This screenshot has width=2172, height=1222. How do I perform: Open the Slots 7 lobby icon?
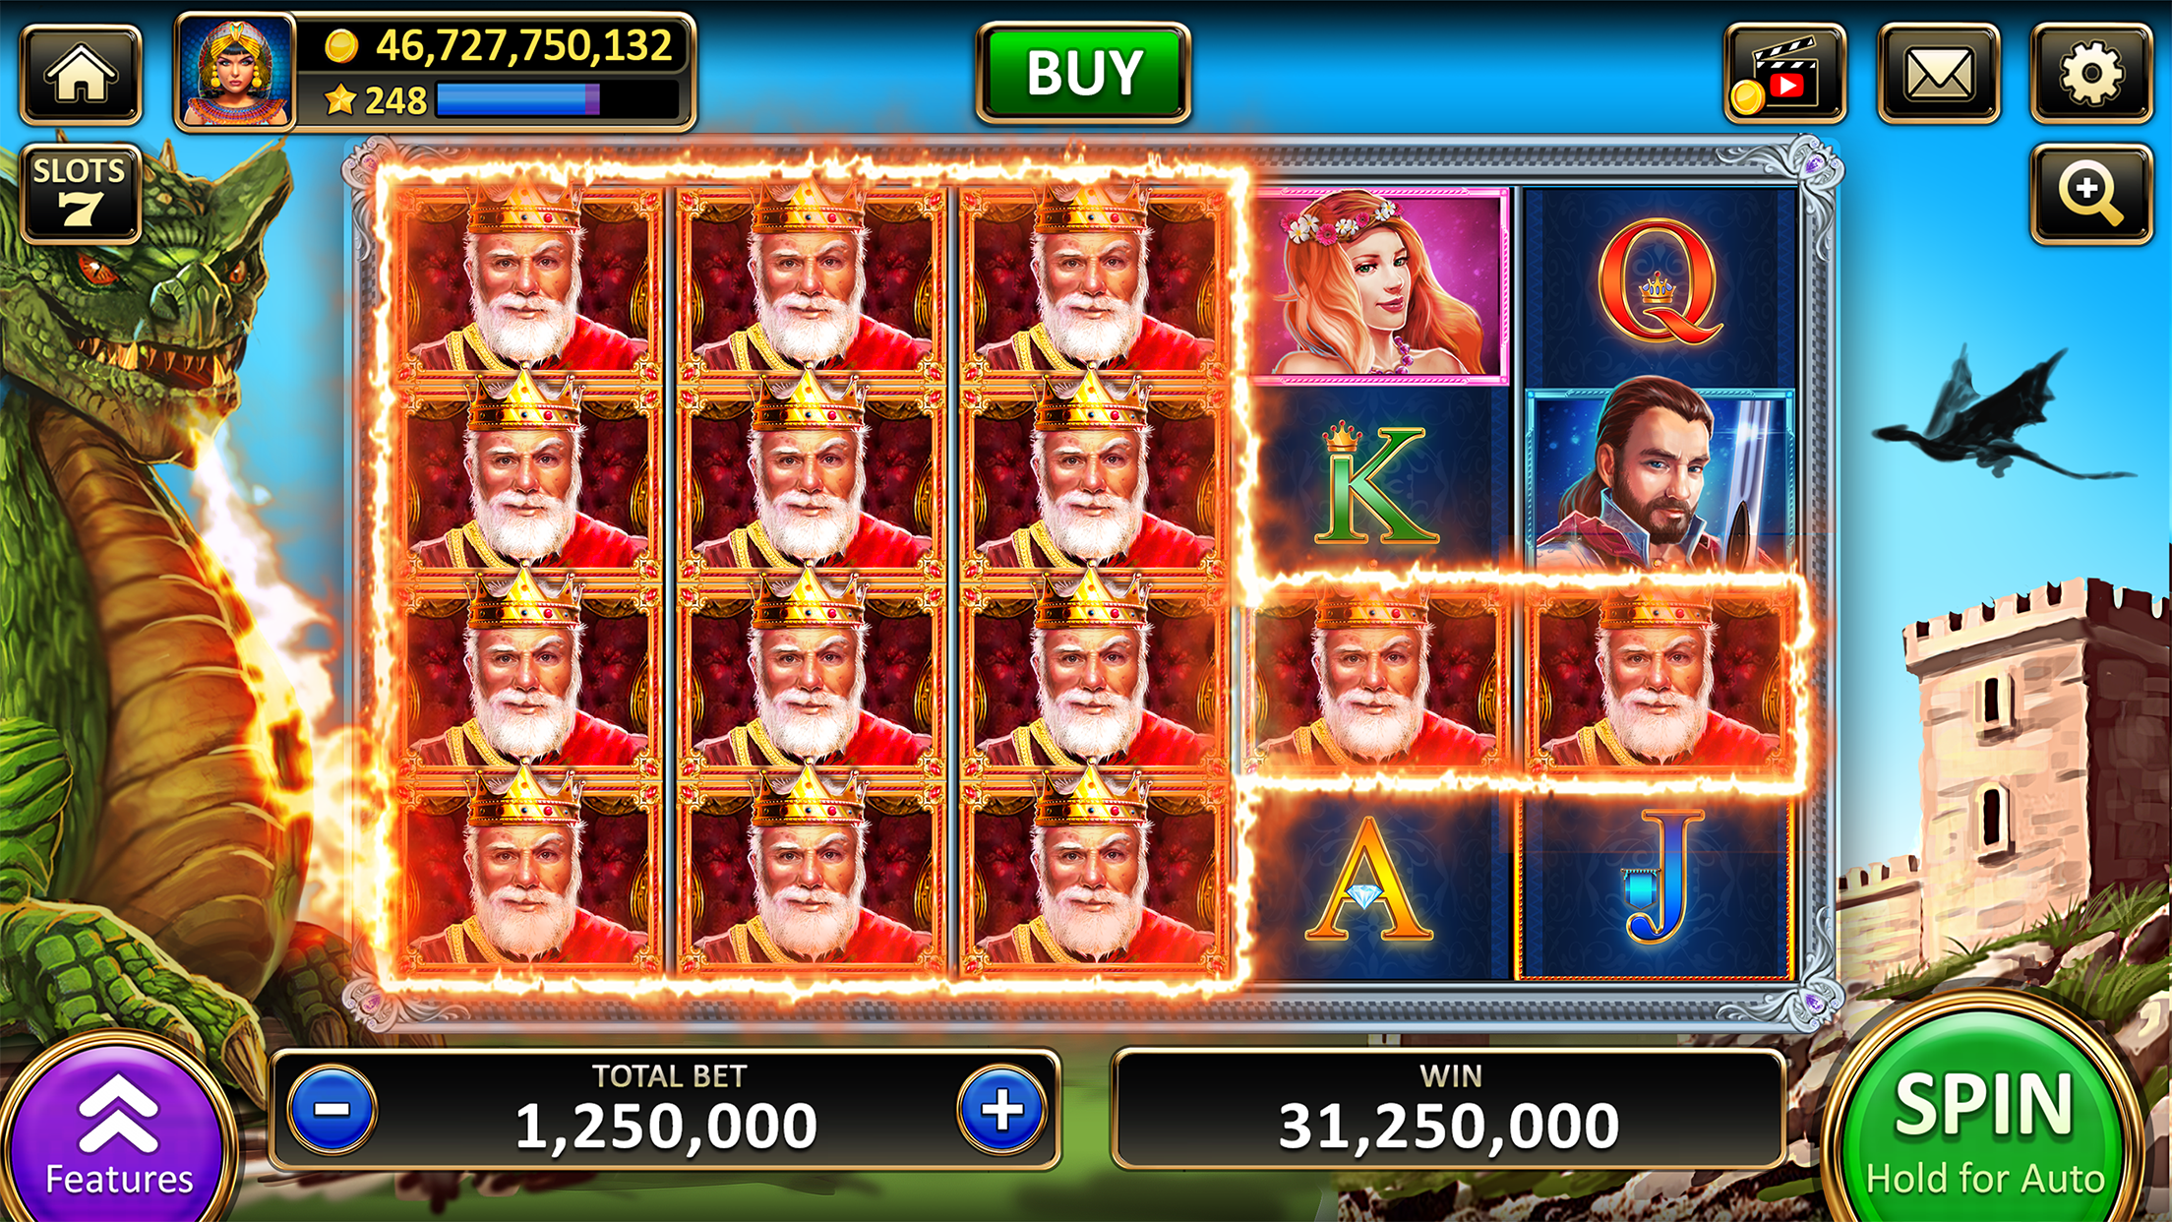pos(81,194)
